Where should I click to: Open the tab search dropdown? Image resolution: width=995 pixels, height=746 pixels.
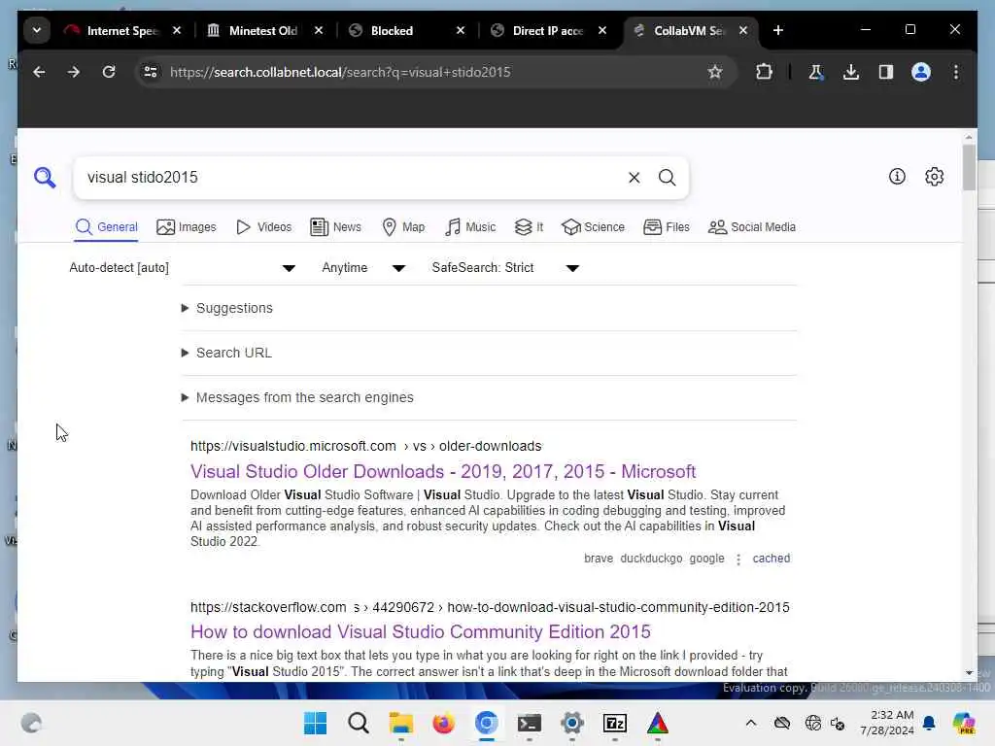point(37,30)
